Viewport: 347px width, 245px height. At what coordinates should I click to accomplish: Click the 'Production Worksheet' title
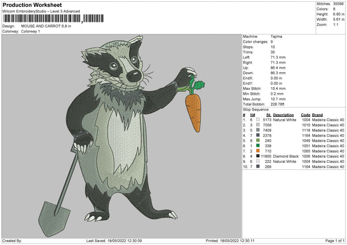coord(32,5)
